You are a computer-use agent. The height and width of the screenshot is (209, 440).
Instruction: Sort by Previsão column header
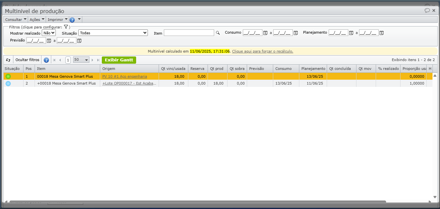pos(260,69)
